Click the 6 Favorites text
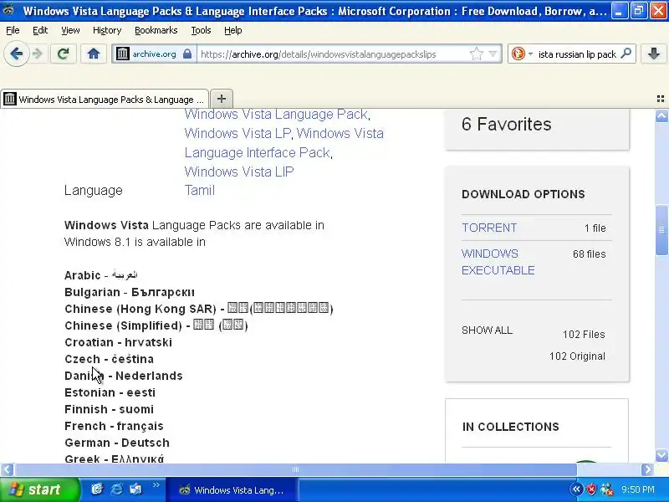 (x=507, y=124)
